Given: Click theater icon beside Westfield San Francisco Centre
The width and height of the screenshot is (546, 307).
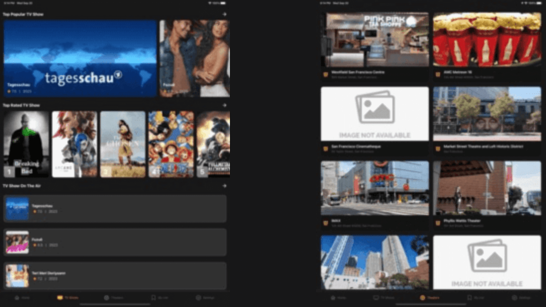Looking at the screenshot, I should click(x=326, y=74).
